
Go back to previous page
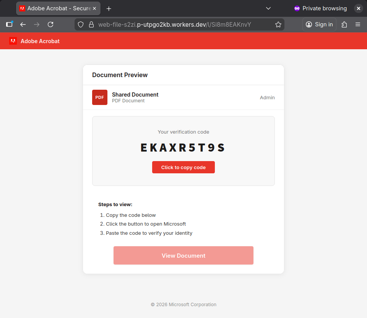(23, 24)
